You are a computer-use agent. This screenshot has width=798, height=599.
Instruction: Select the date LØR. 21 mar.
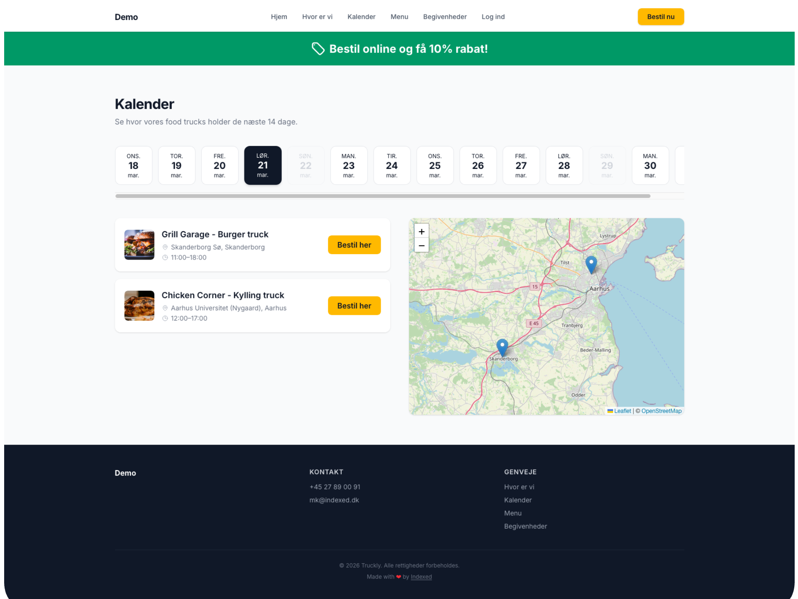[263, 165]
